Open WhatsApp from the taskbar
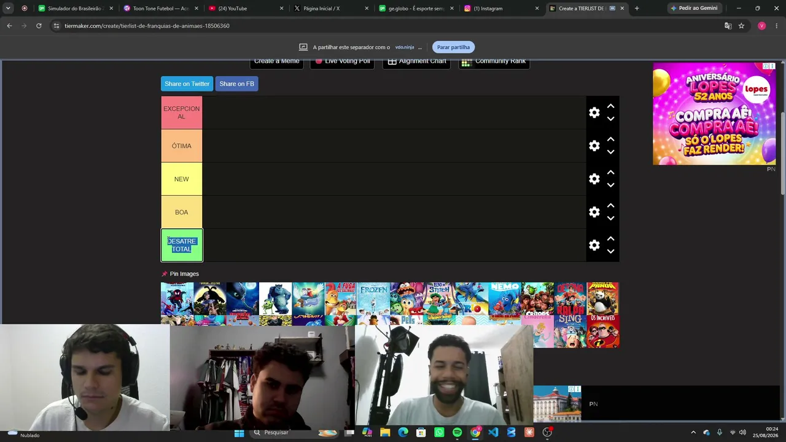Viewport: 786px width, 442px height. pyautogui.click(x=439, y=433)
